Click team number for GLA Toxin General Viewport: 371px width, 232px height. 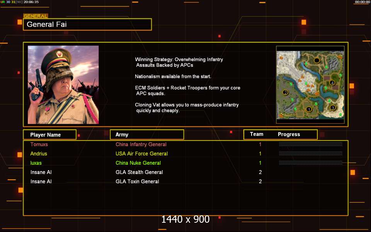click(260, 181)
